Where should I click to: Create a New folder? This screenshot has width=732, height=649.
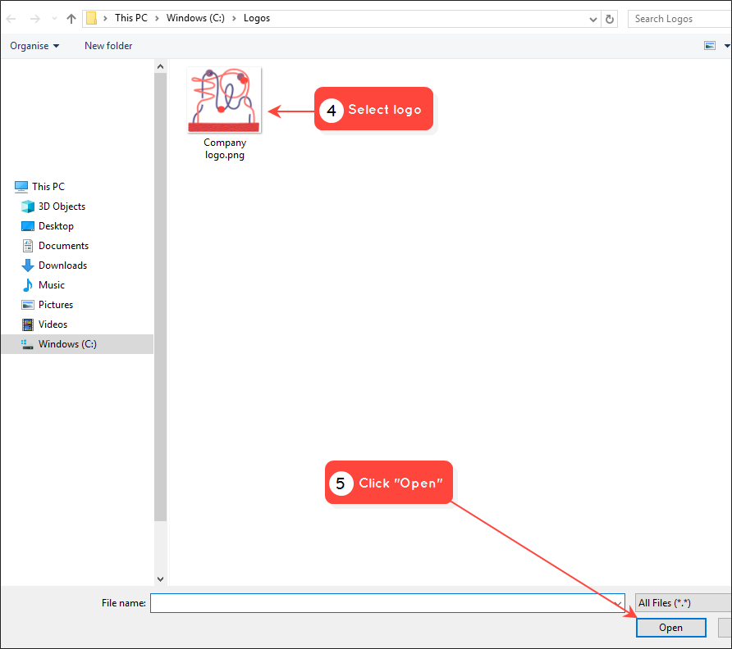(108, 46)
